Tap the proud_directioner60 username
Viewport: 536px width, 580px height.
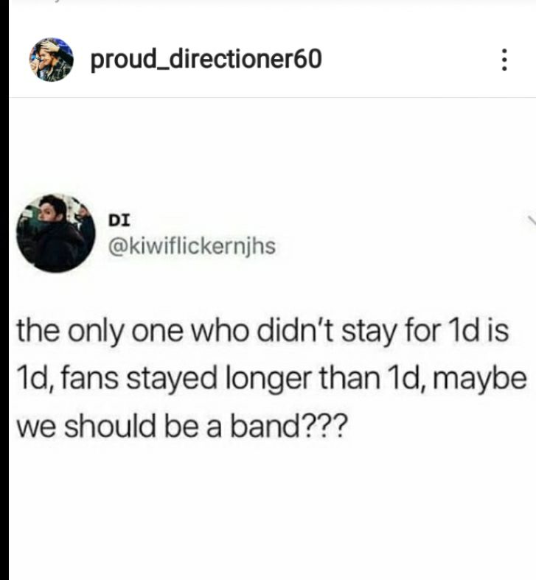tap(206, 60)
